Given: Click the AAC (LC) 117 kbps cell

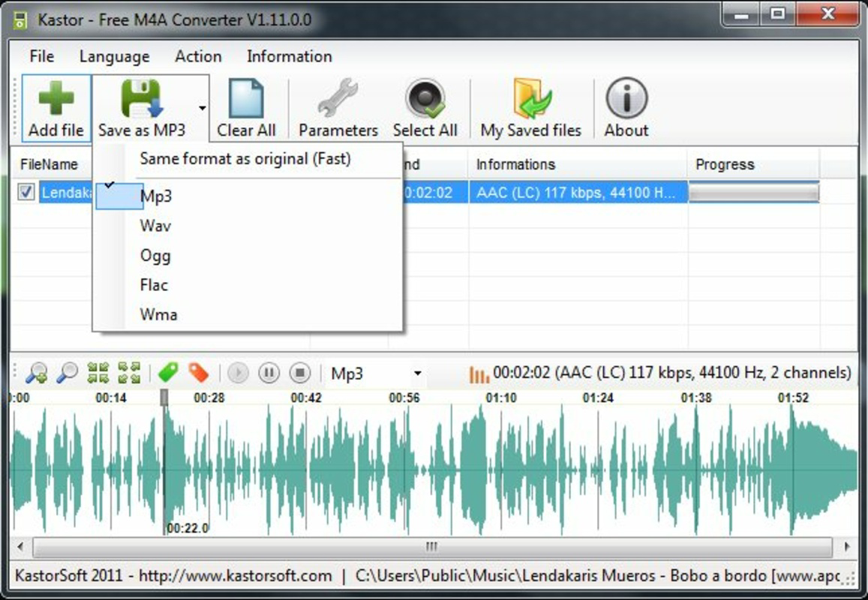Looking at the screenshot, I should (x=578, y=193).
